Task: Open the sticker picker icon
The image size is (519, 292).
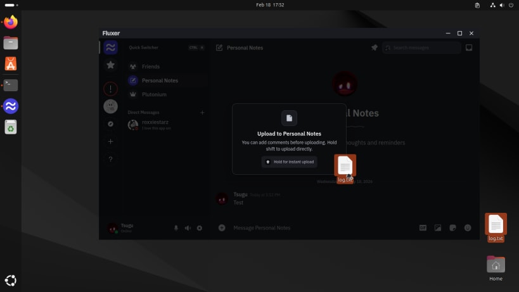Action: pos(452,228)
